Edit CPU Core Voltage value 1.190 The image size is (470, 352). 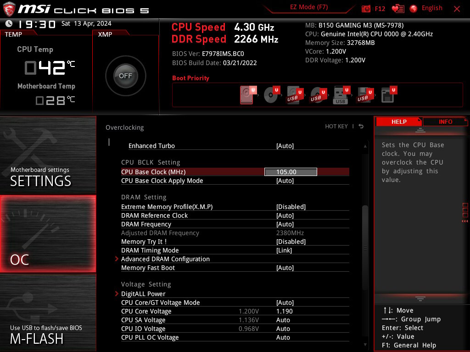pyautogui.click(x=284, y=311)
